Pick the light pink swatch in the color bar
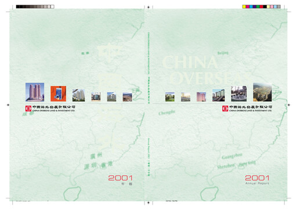The width and height of the screenshot is (297, 210). [x=272, y=6]
